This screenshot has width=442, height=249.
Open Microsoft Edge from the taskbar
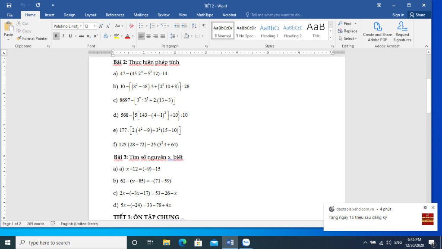[x=183, y=243]
